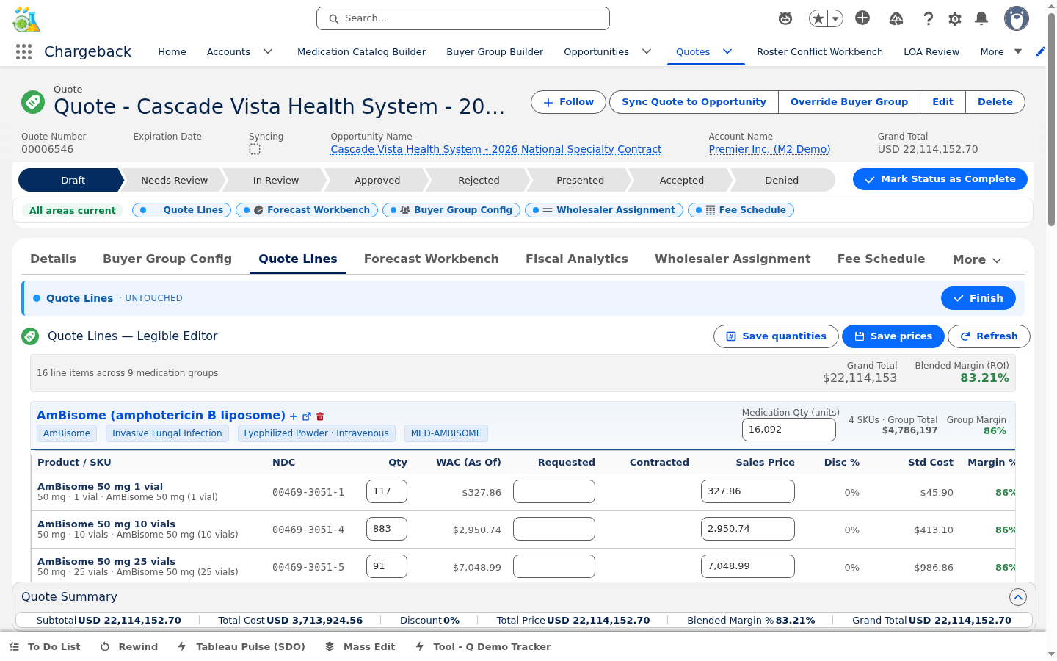This screenshot has width=1057, height=661.
Task: Add SKU to AmBisome with plus icon
Action: coord(294,416)
